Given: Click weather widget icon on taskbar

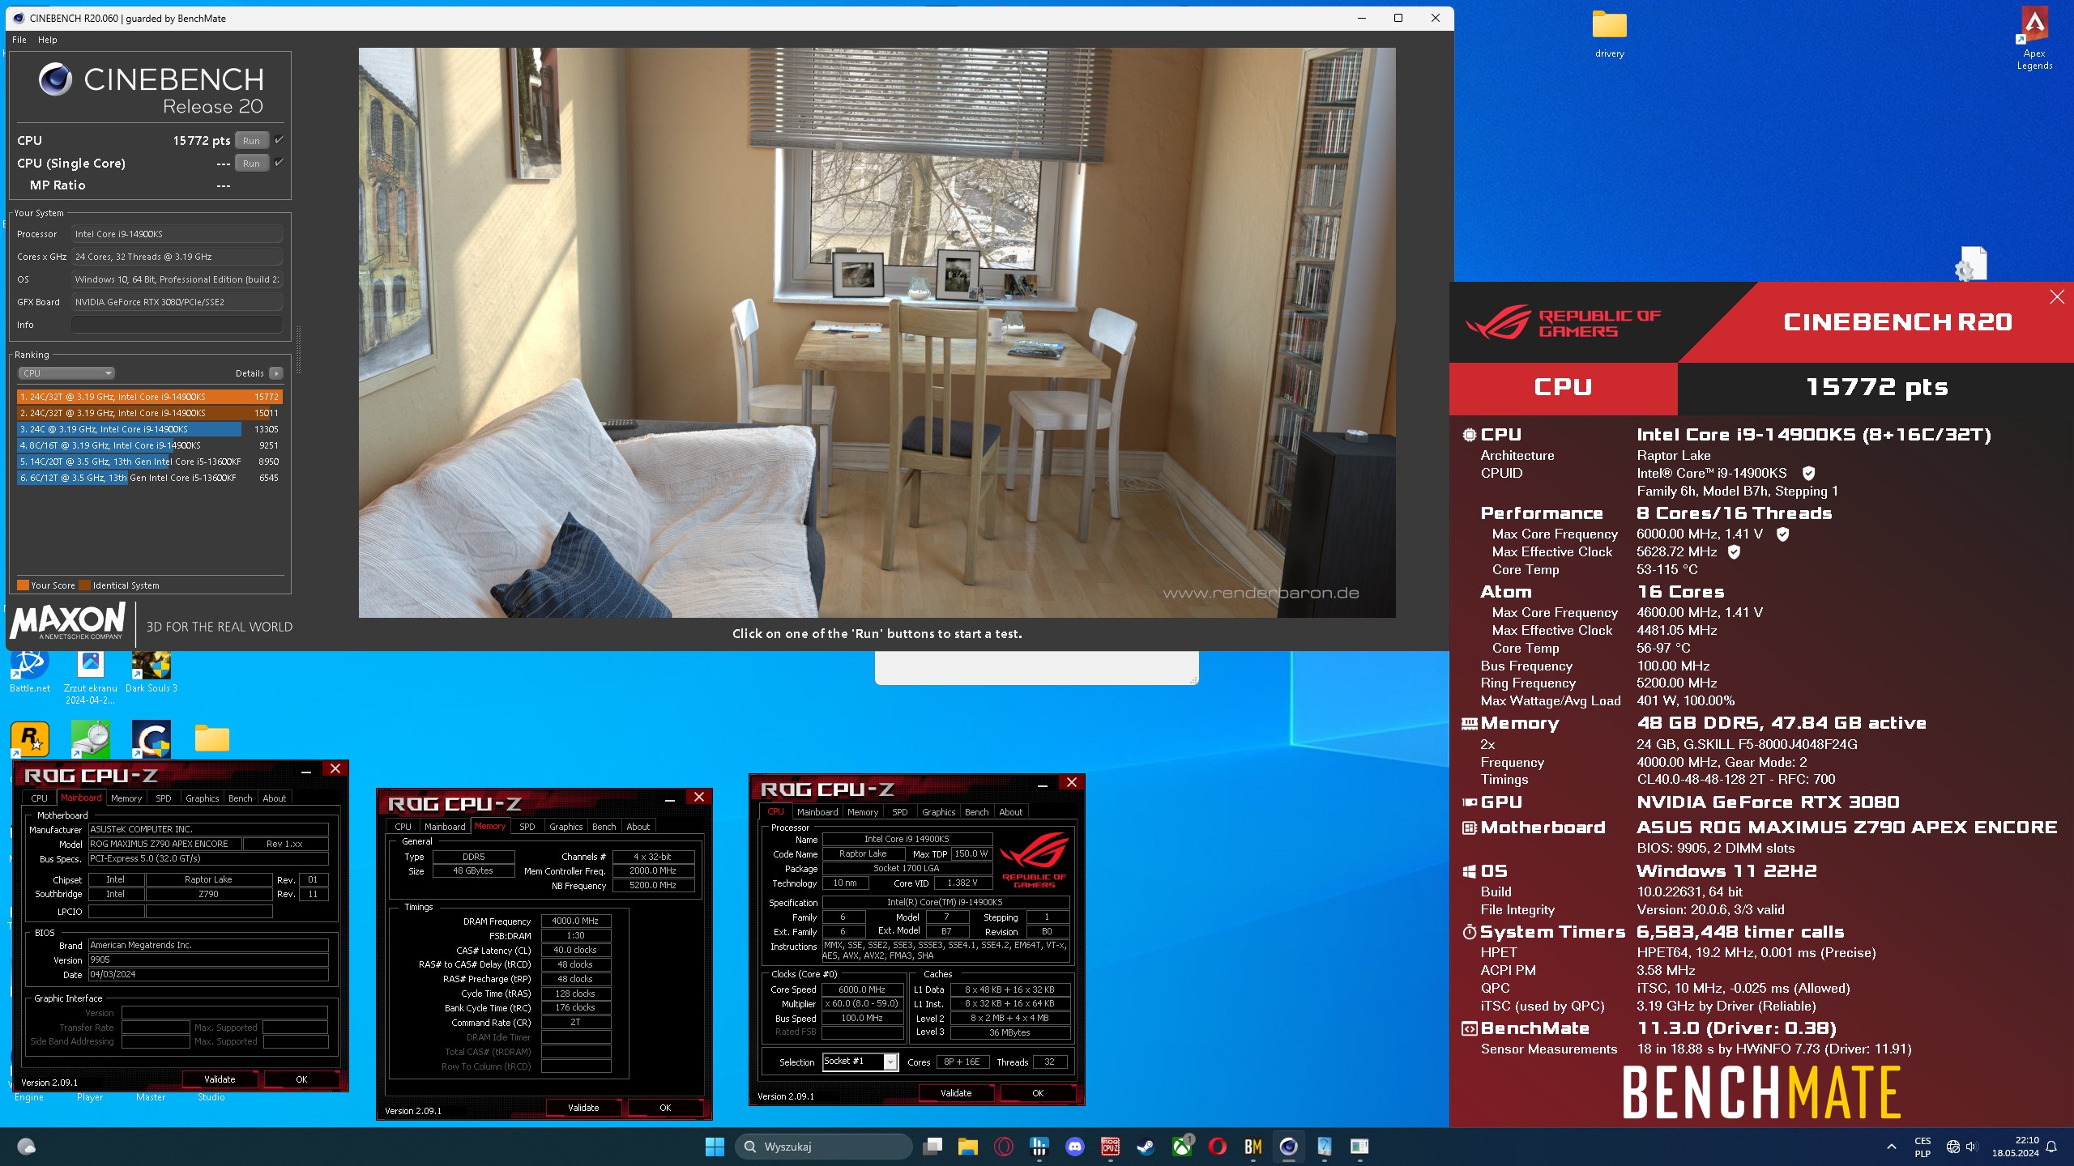Looking at the screenshot, I should [x=26, y=1147].
